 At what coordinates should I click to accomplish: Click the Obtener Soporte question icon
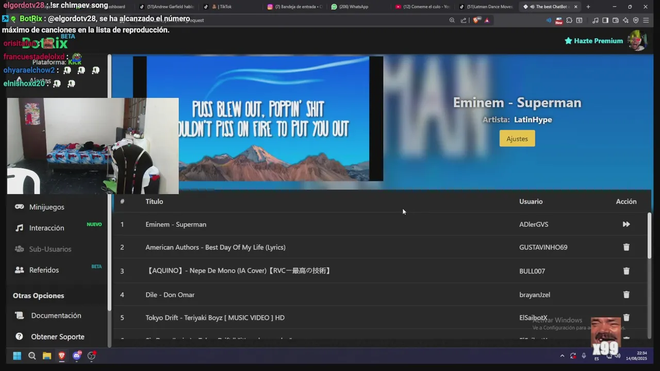coord(19,336)
